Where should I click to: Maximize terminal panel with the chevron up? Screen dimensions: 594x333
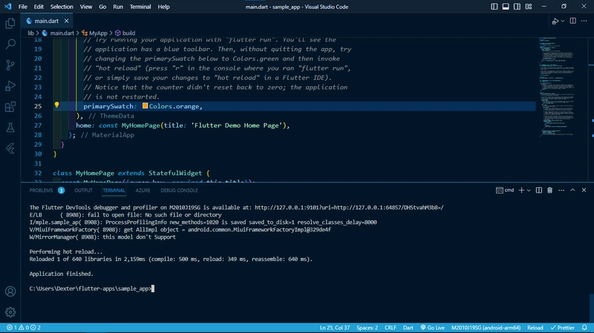point(572,190)
